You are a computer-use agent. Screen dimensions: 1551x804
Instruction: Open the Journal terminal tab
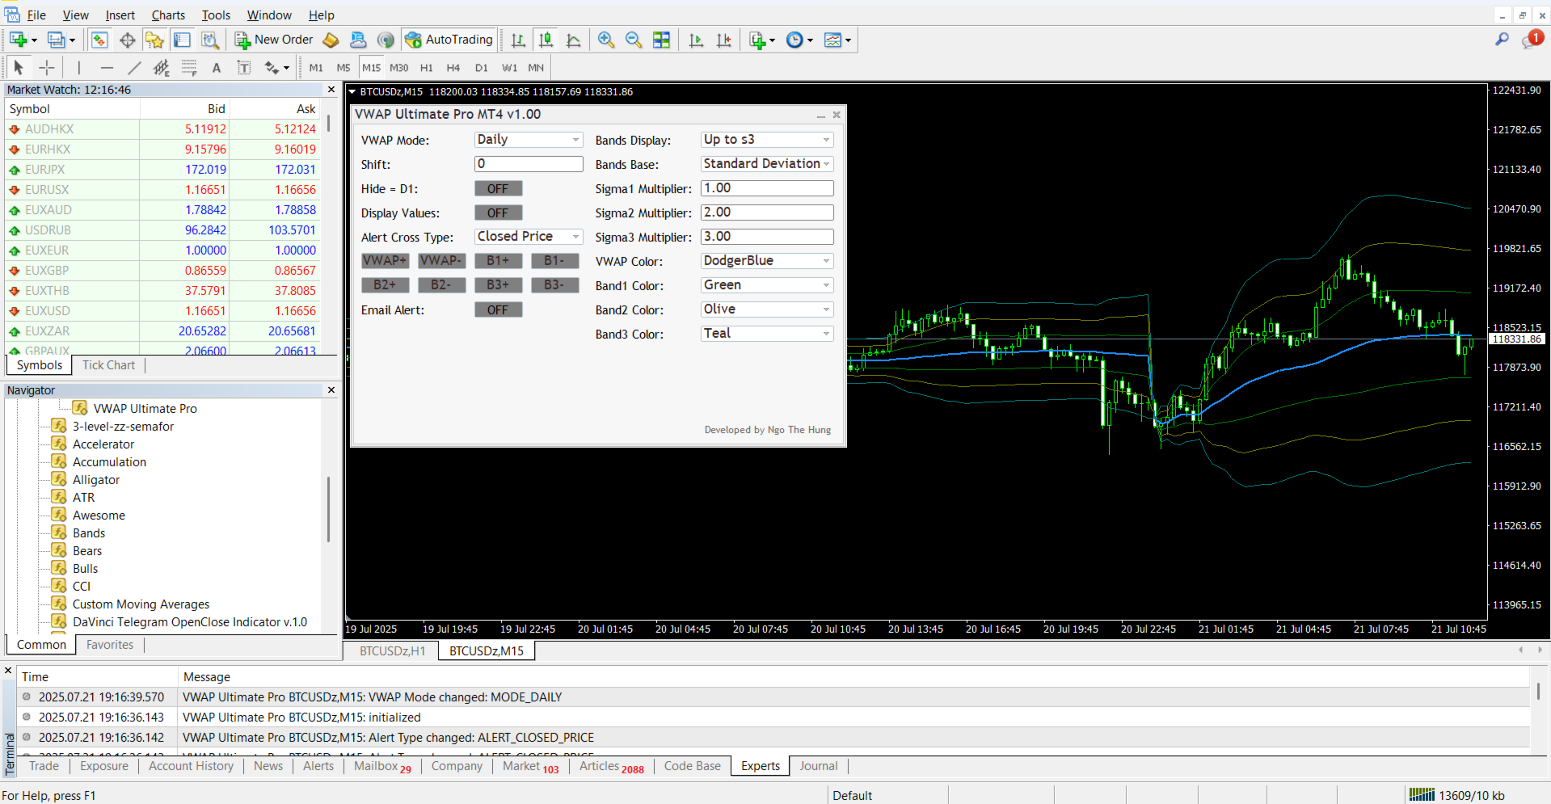[x=819, y=766]
